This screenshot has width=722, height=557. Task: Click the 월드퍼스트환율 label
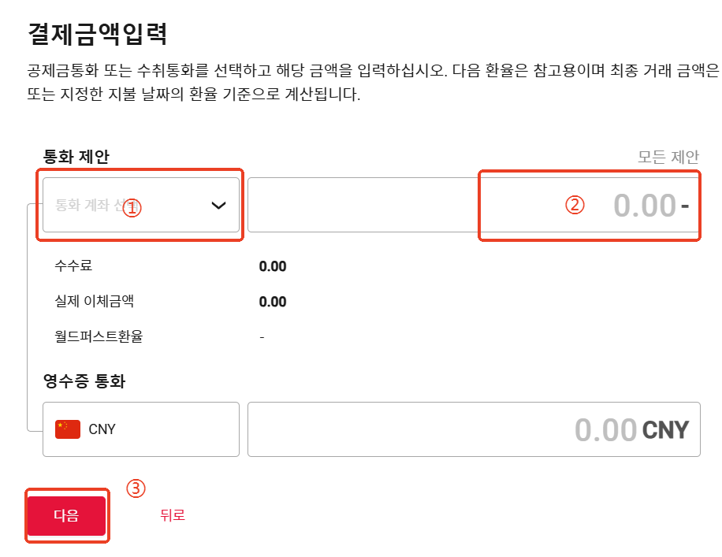click(99, 336)
